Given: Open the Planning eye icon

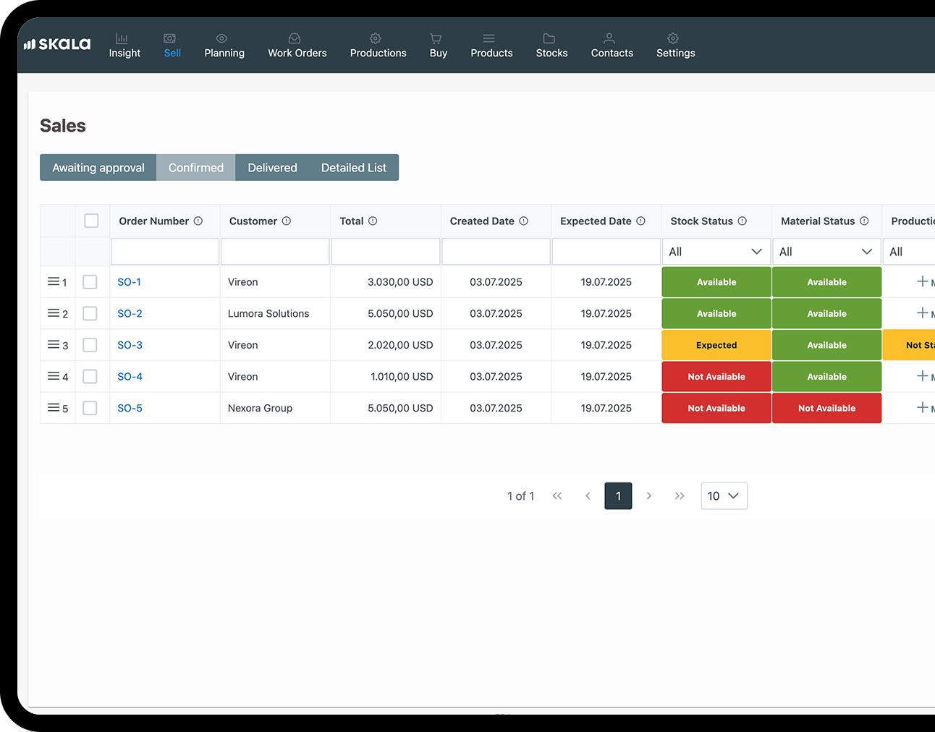Looking at the screenshot, I should [x=221, y=38].
